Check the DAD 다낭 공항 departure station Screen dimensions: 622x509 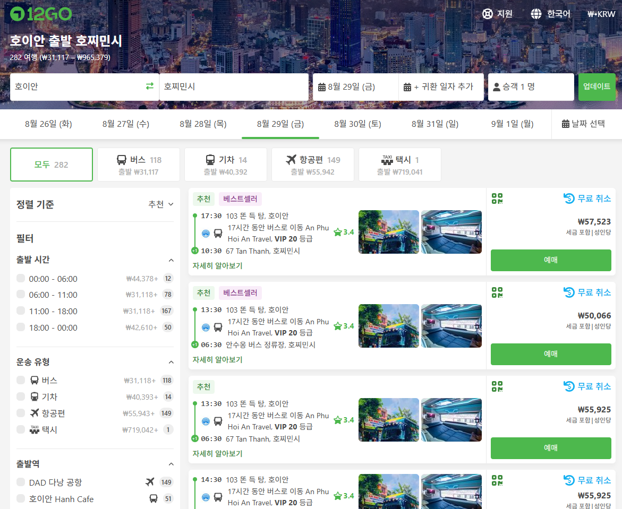[x=21, y=482]
